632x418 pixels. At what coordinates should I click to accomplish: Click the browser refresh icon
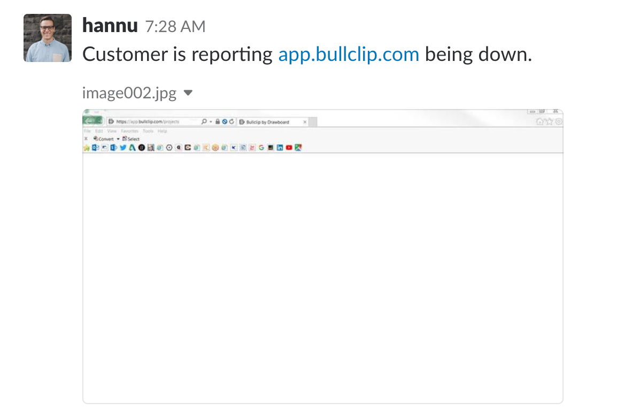coord(232,121)
